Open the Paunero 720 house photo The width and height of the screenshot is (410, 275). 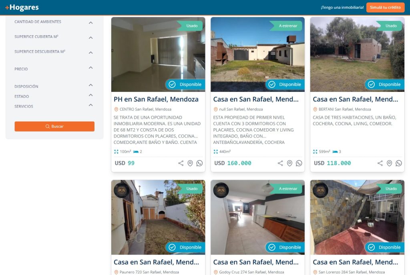click(158, 217)
